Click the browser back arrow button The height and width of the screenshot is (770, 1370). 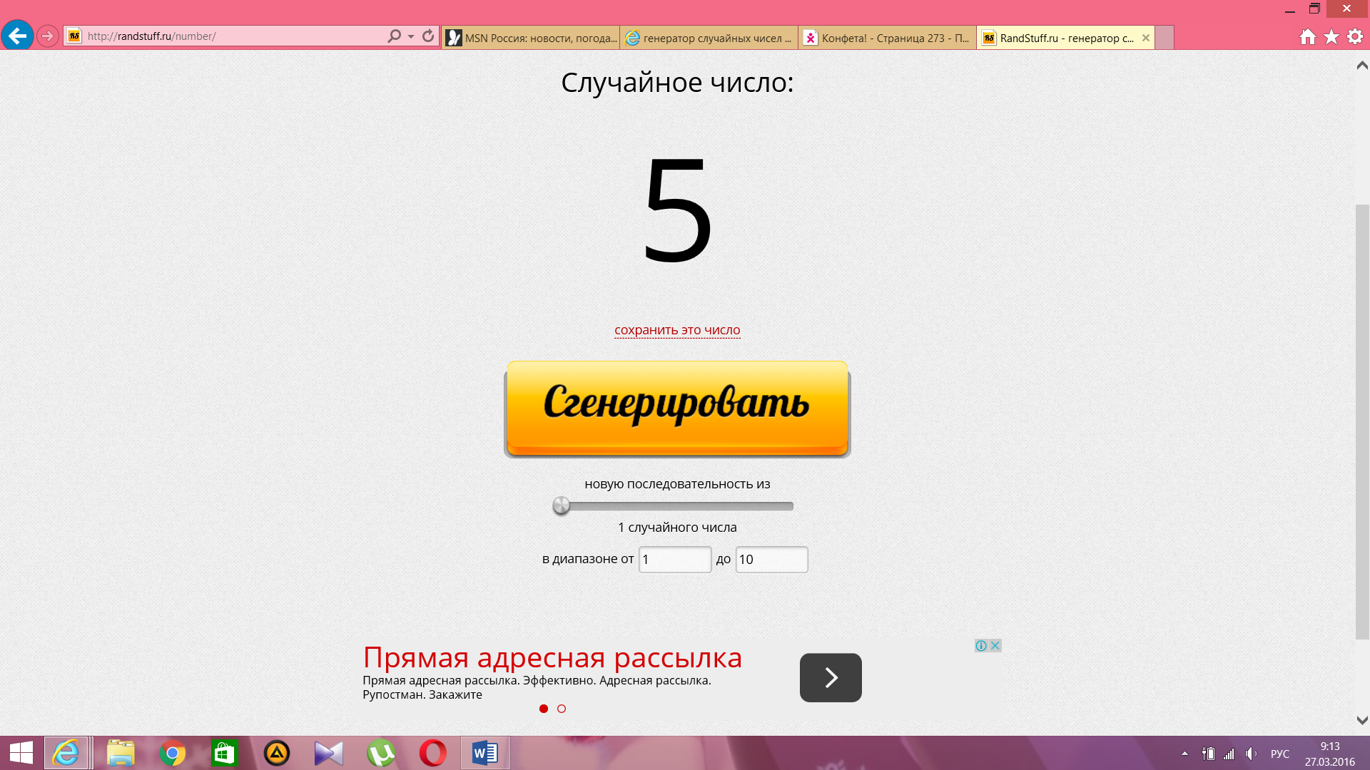pyautogui.click(x=17, y=36)
